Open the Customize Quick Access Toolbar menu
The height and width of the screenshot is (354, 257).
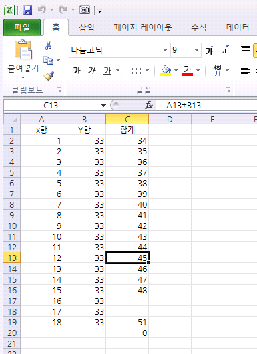[99, 11]
